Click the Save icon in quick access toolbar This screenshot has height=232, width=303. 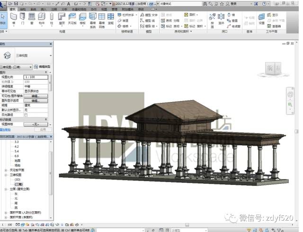click(x=16, y=4)
